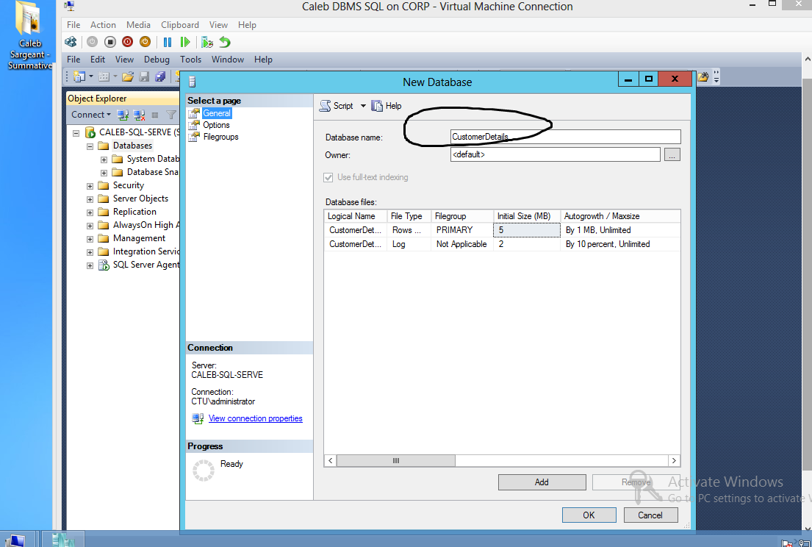Click the Save disk icon in SSMS toolbar

[x=144, y=76]
